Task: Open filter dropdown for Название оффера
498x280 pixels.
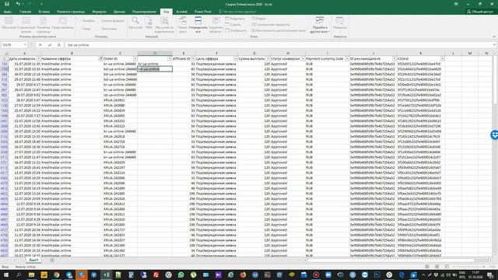Action: (x=100, y=59)
